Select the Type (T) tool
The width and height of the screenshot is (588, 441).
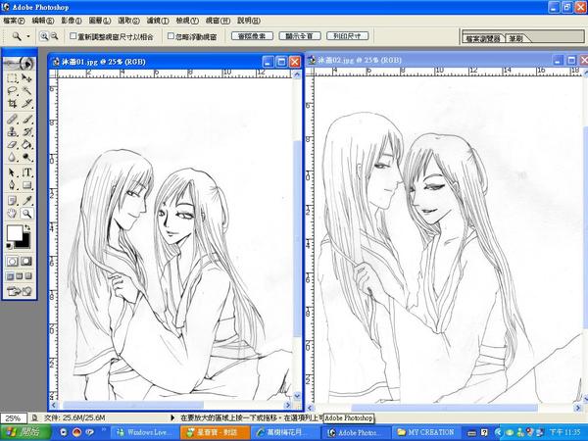click(x=26, y=172)
